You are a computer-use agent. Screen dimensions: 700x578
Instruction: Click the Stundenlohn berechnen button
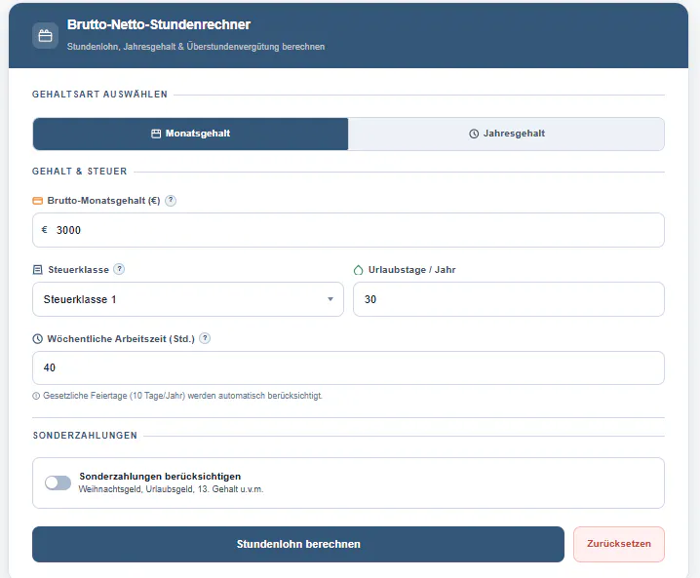click(x=298, y=544)
